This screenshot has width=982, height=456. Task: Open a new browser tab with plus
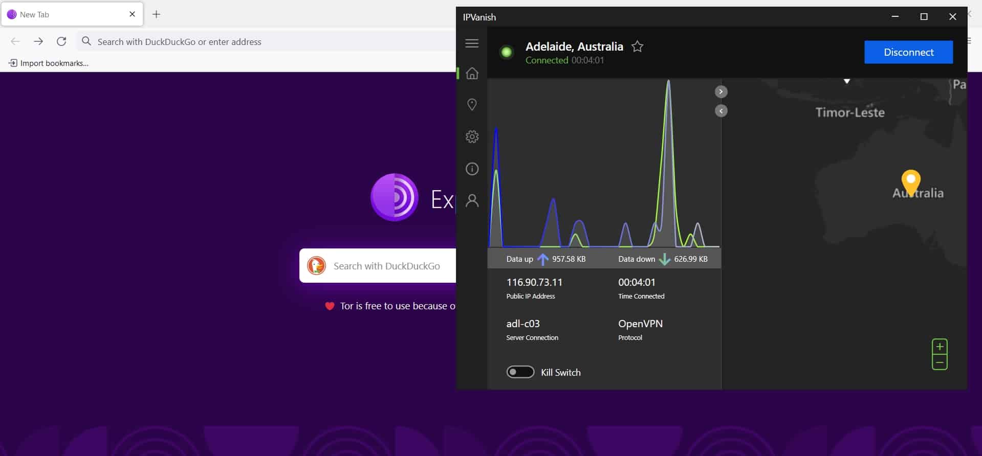[157, 14]
